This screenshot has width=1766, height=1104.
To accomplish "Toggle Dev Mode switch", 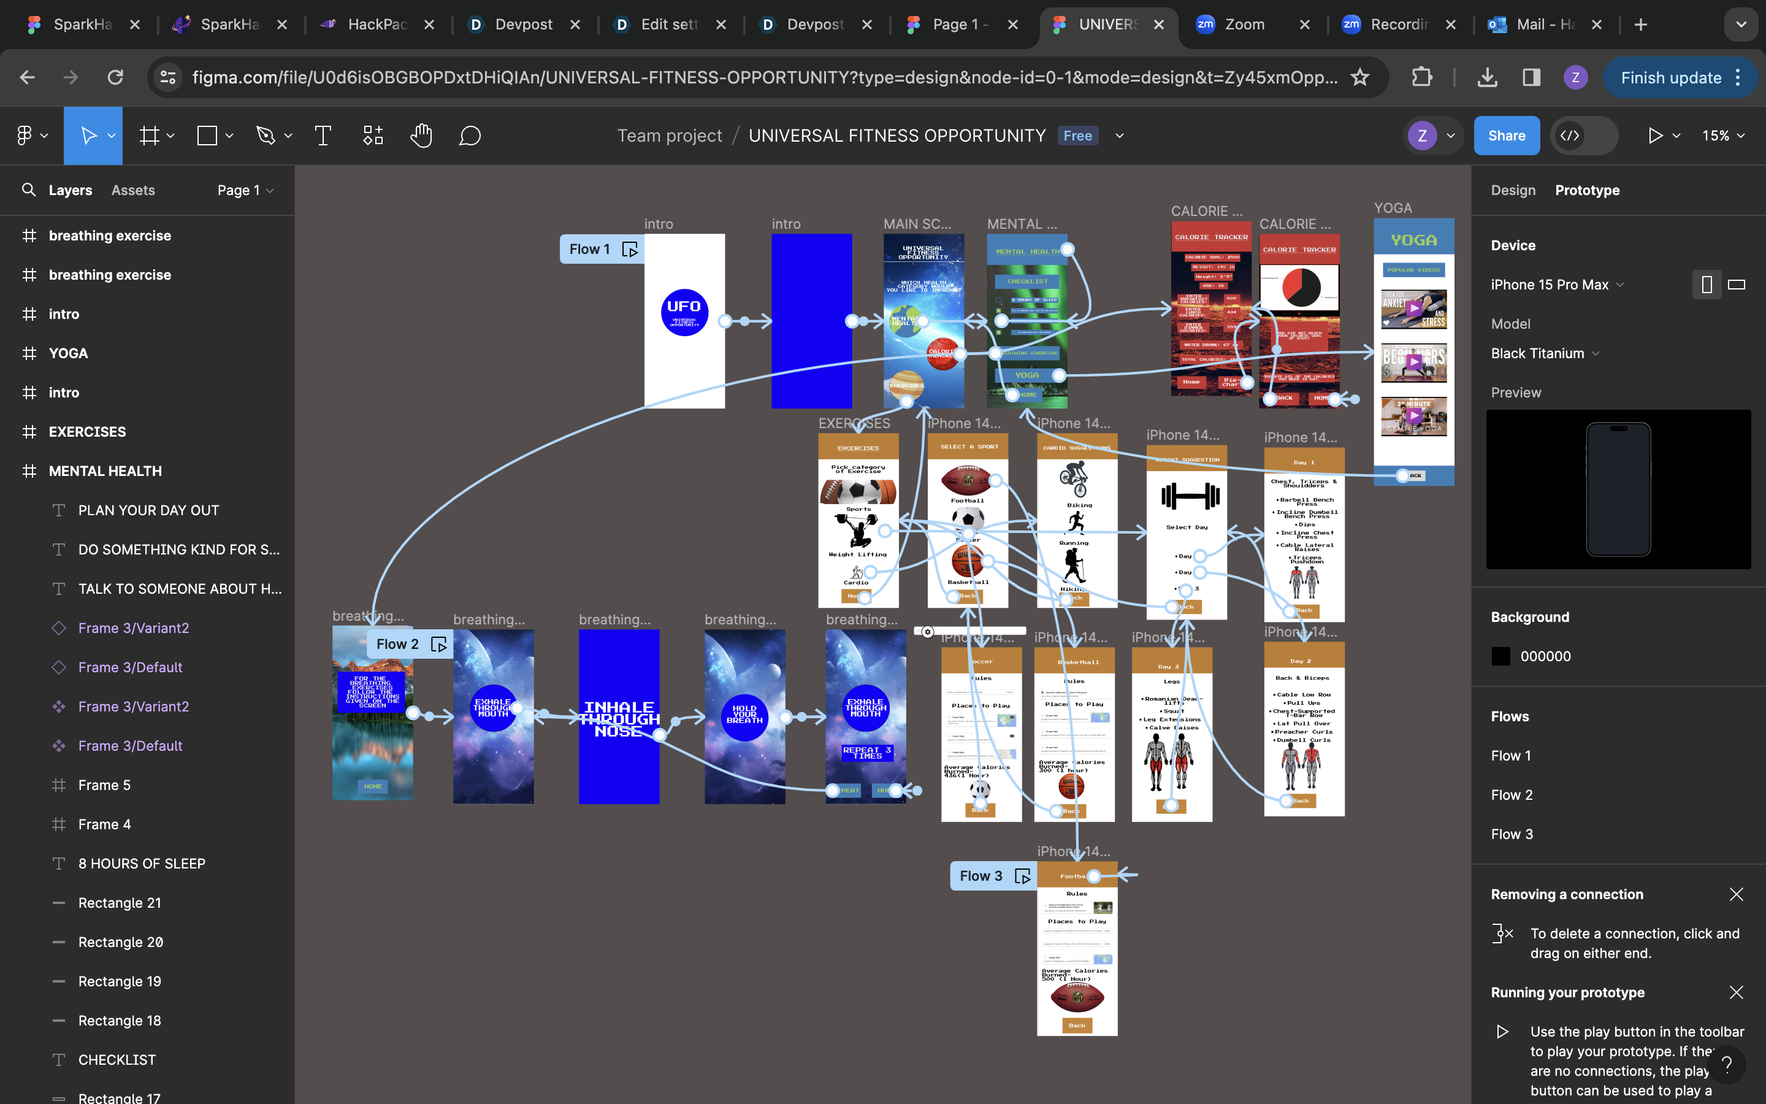I will pos(1583,136).
